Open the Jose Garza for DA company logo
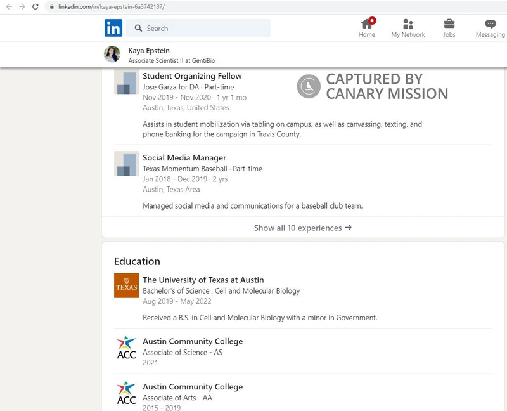 point(125,83)
